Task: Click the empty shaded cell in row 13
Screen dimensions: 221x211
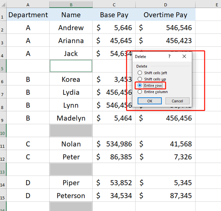Action: tap(71, 169)
